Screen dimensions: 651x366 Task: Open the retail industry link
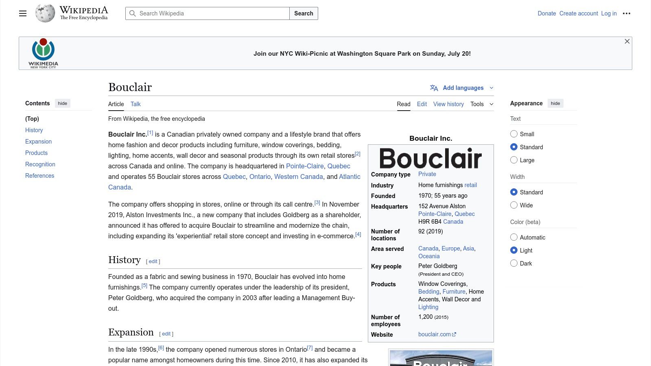471,185
